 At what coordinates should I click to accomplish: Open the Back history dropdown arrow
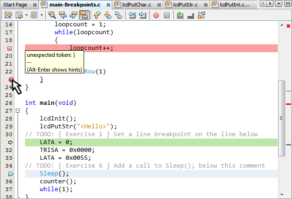pos(25,15)
